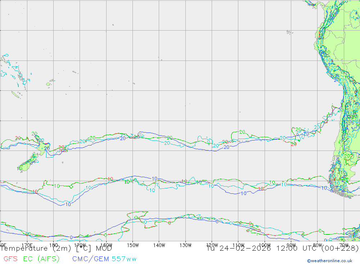
Task: Click the green 20 contour label near 110W
Action: pyautogui.click(x=242, y=132)
